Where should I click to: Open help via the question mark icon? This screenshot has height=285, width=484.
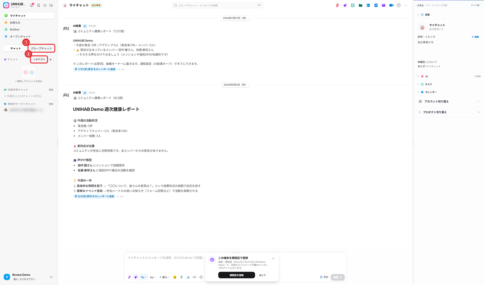[399, 5]
